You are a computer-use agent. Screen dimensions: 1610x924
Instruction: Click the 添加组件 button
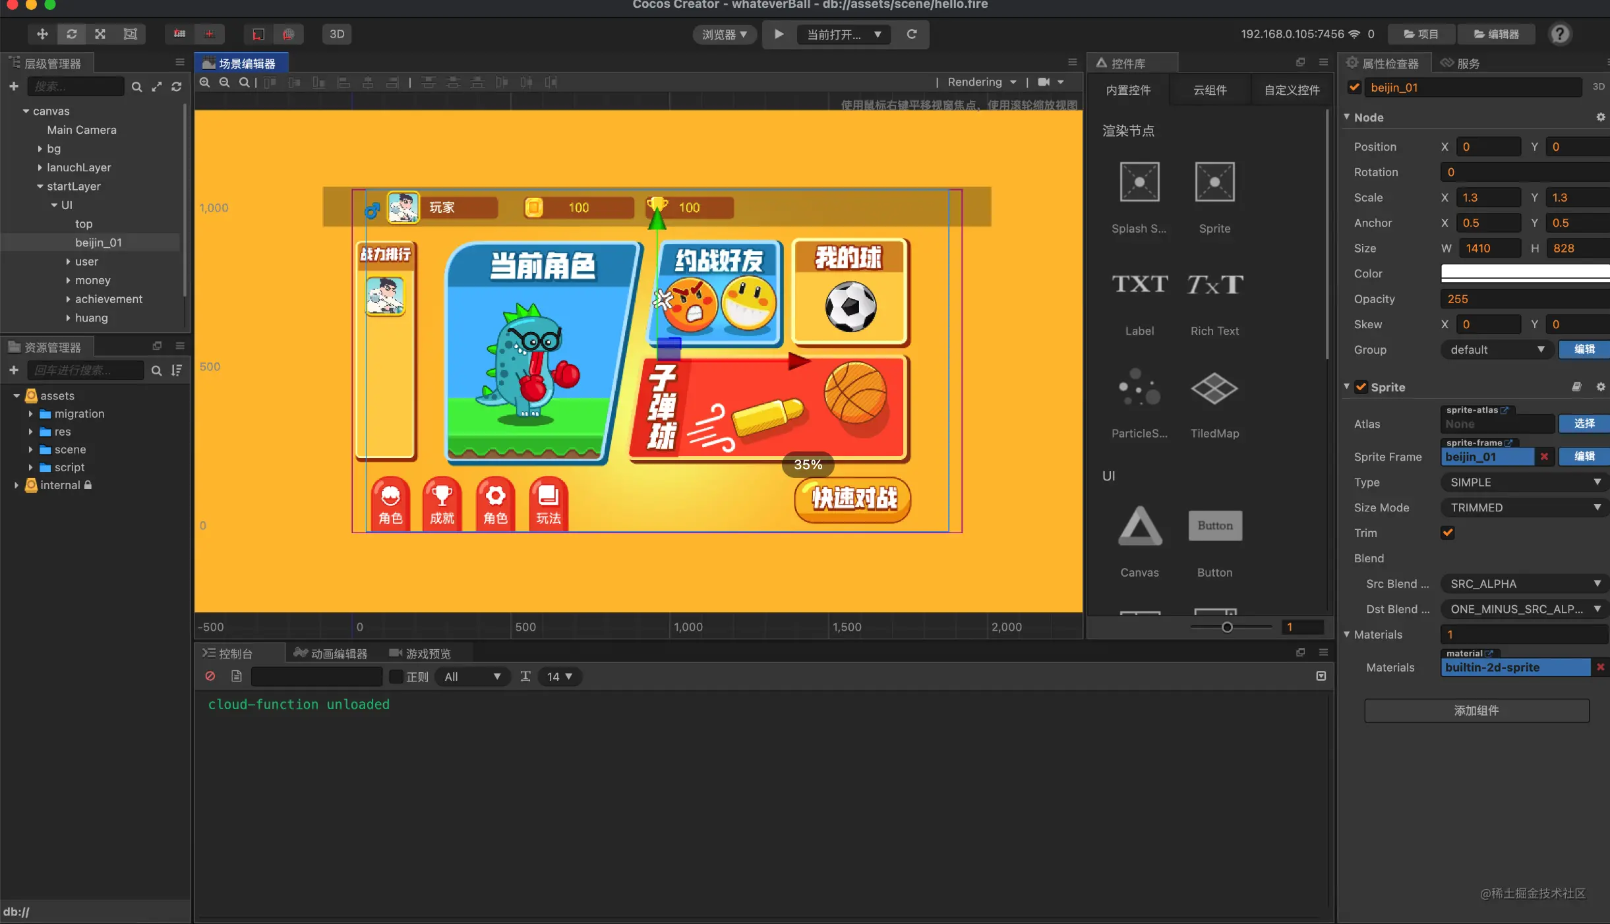1477,710
